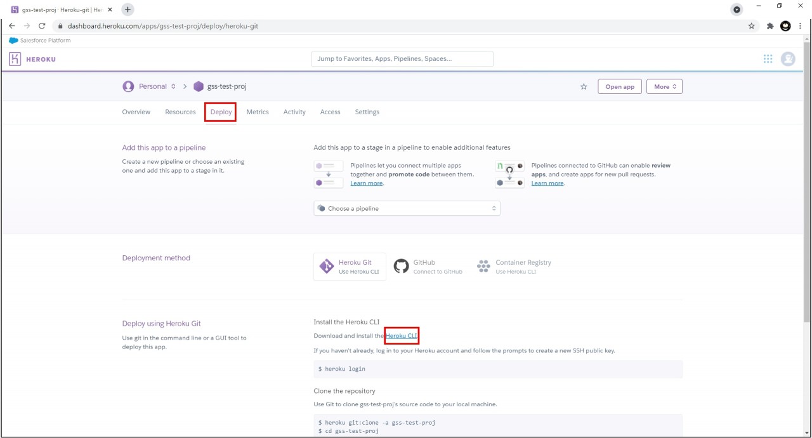
Task: Click the '$ cd gss-test-proj' command
Action: click(x=348, y=431)
